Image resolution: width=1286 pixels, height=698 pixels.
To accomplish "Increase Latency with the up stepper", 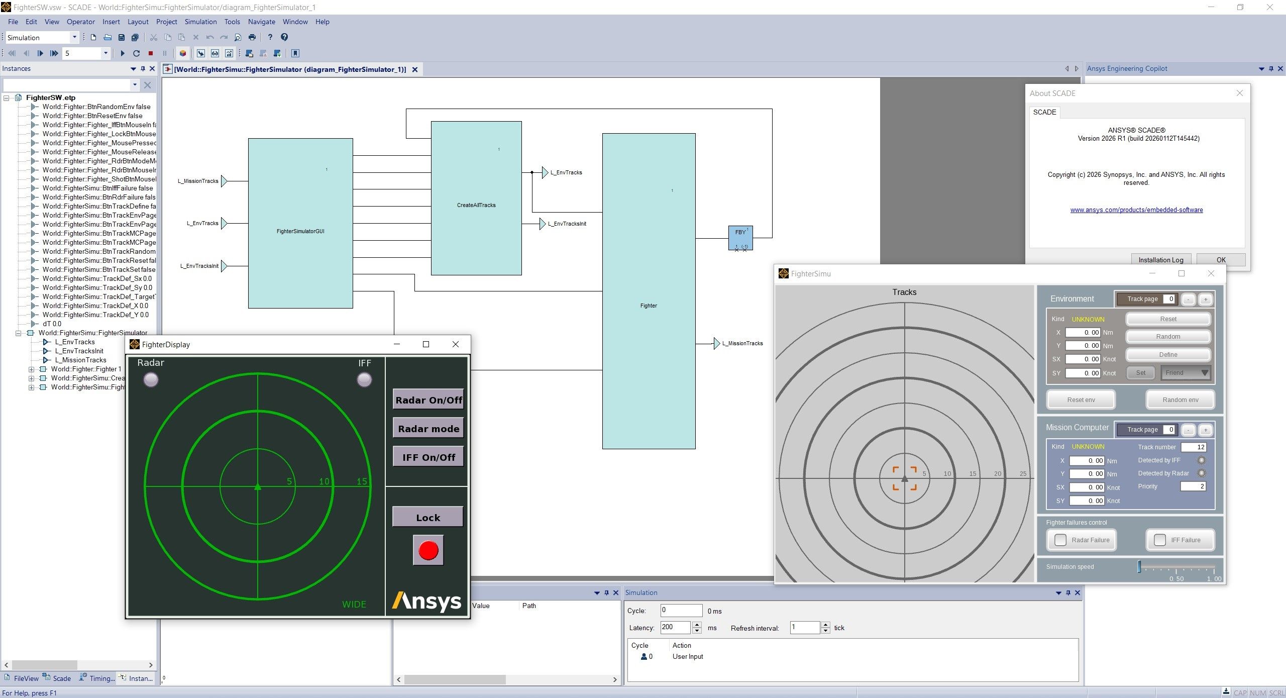I will pos(697,625).
